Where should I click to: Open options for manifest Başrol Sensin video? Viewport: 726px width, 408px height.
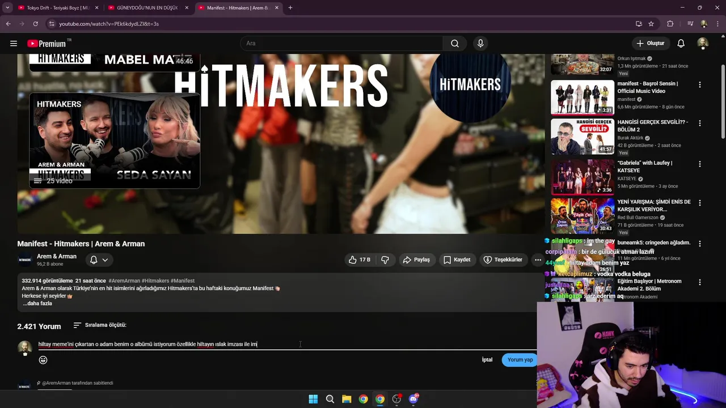tap(699, 84)
